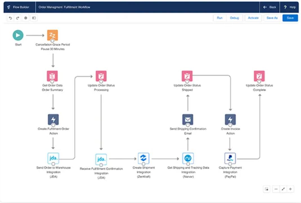Select the Cancellation Grace Period pause element
Image resolution: width=301 pixels, height=203 pixels.
pyautogui.click(x=52, y=35)
